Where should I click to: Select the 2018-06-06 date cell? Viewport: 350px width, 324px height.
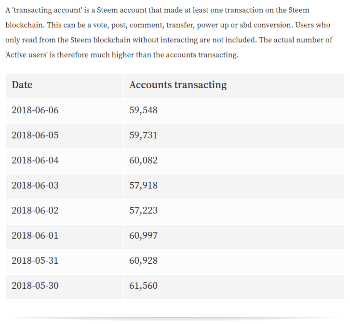pos(65,111)
